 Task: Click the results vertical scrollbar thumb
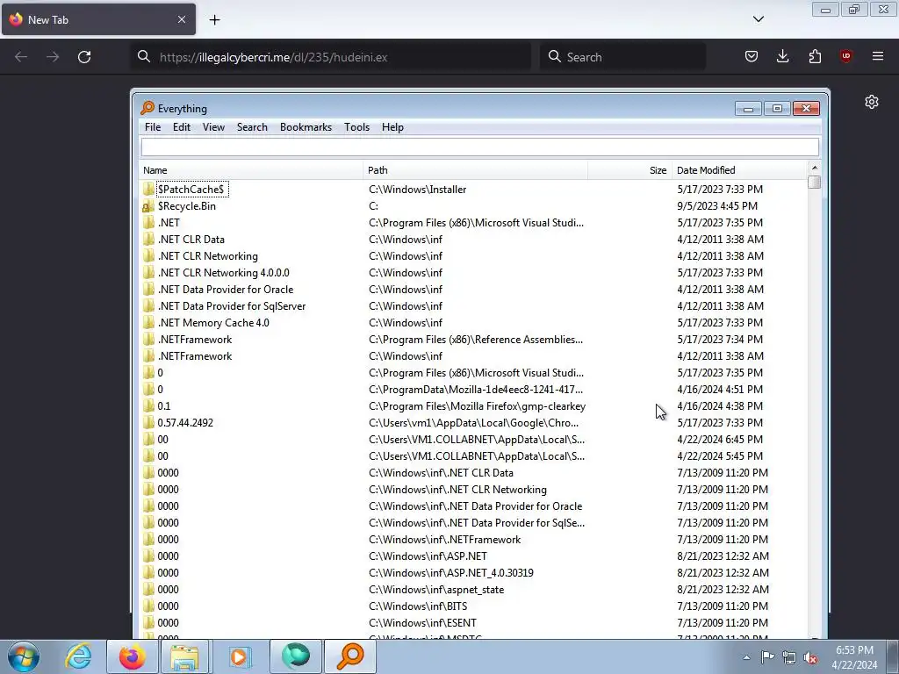point(814,183)
